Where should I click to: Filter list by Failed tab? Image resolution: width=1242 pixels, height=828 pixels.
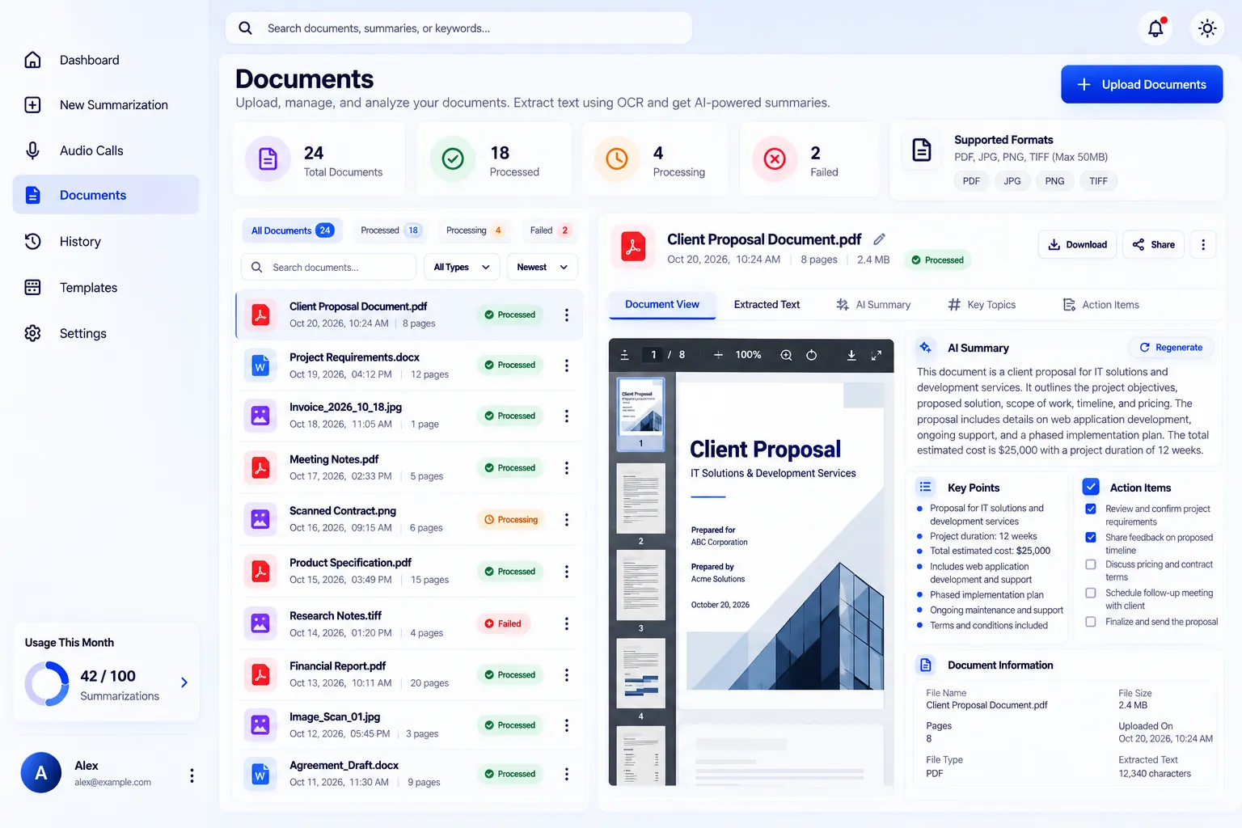pyautogui.click(x=551, y=230)
